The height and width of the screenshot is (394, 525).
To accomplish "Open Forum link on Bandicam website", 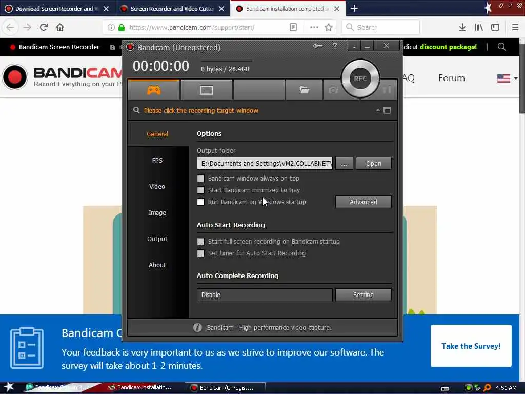I will pyautogui.click(x=451, y=78).
